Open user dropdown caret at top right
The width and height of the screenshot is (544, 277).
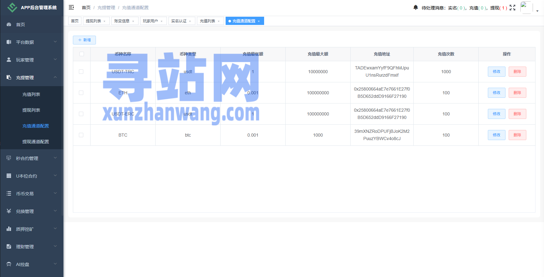537,11
